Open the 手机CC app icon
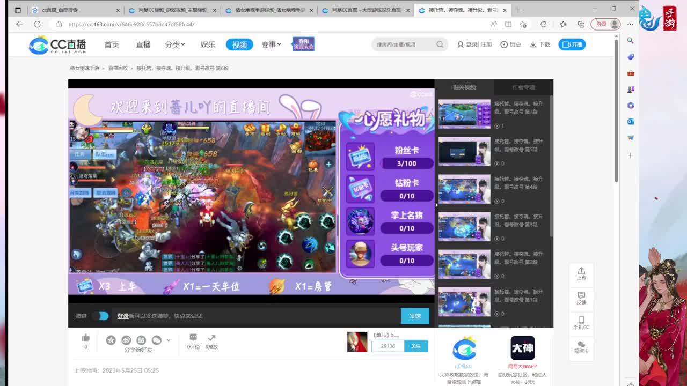This screenshot has width=687, height=386. tap(464, 348)
